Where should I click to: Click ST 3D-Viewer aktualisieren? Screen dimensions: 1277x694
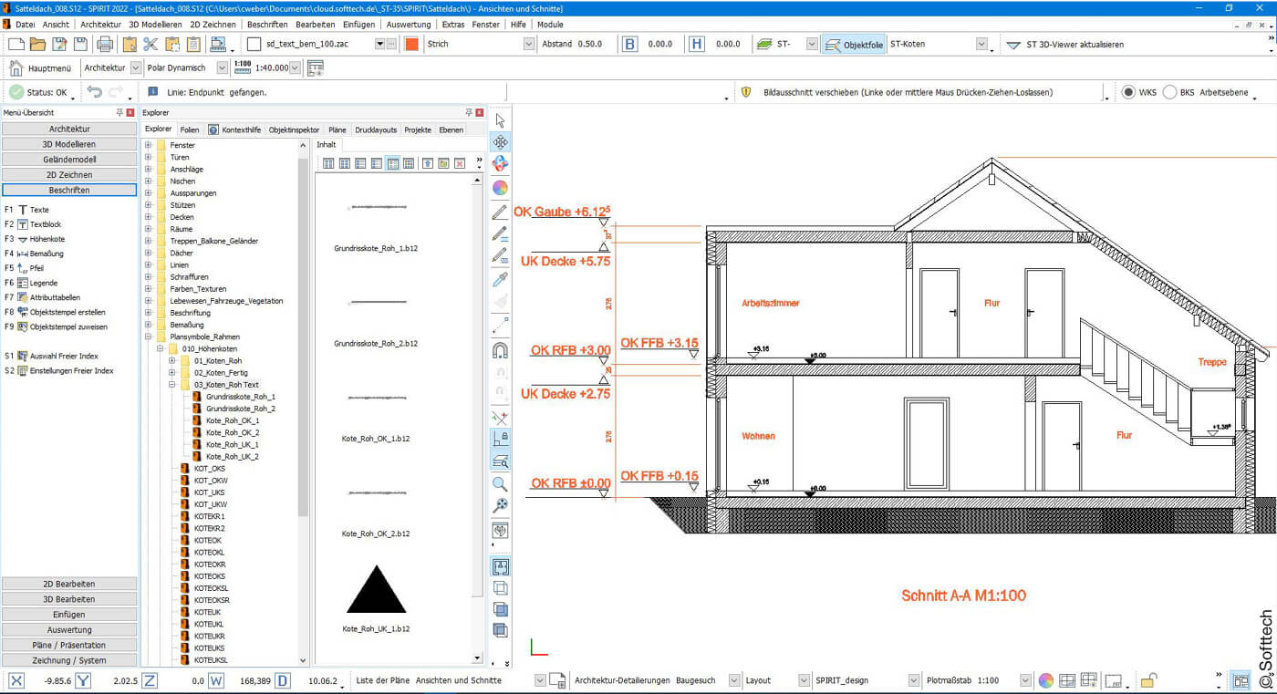pos(1075,43)
